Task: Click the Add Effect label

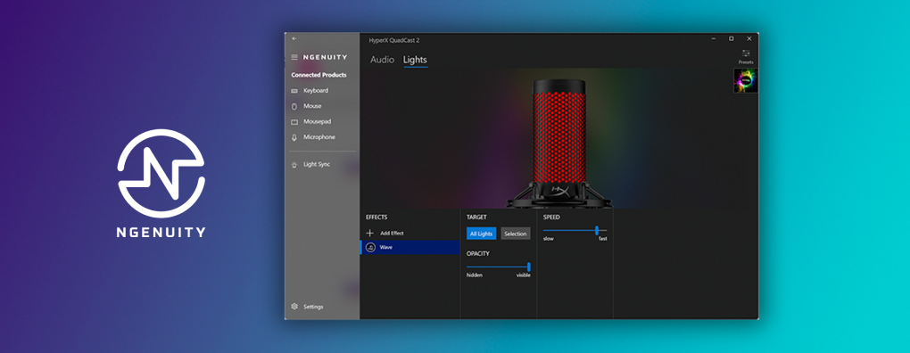Action: 392,233
